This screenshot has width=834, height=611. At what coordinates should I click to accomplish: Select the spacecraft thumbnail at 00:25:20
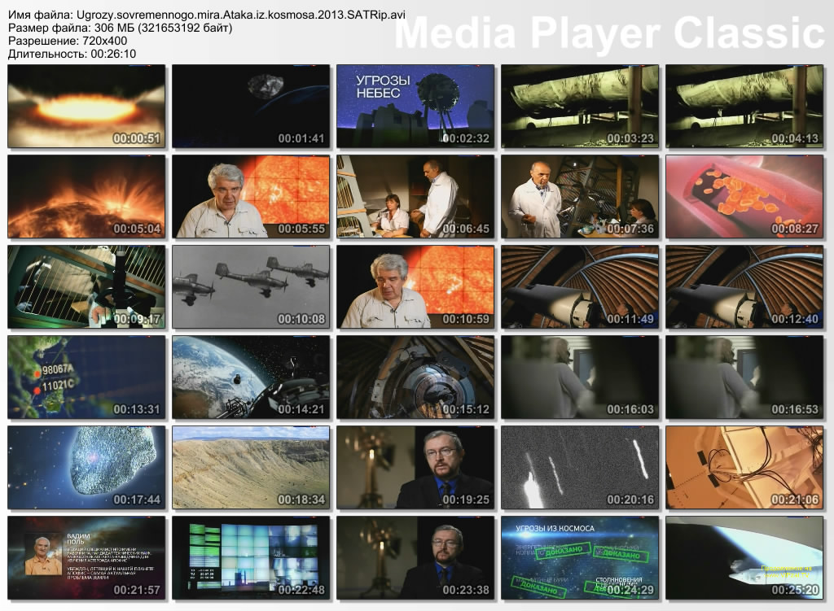[744, 557]
